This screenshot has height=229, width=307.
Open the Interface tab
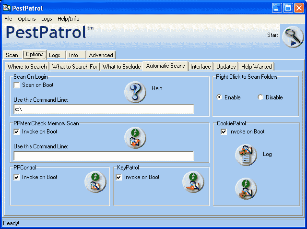(x=201, y=67)
